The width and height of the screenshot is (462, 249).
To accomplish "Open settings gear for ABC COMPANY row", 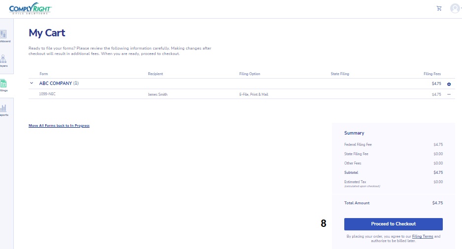I will click(449, 84).
